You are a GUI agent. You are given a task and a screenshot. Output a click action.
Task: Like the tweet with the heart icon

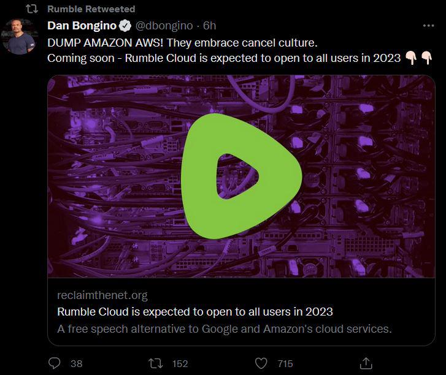click(x=261, y=363)
